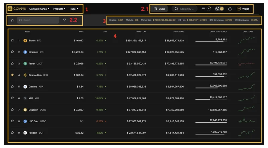
Task: Open the gas station icon
Action: pos(203,9)
